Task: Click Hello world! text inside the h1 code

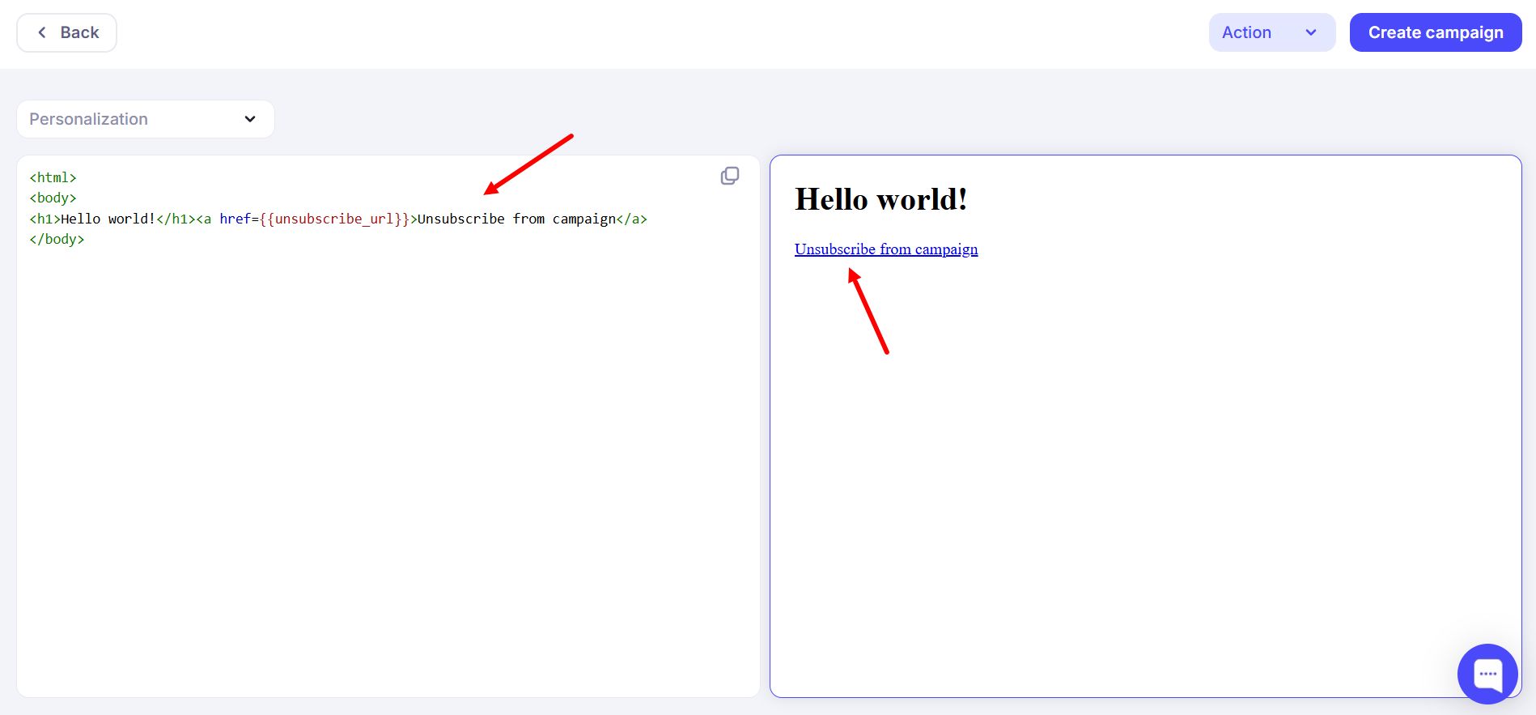Action: 108,219
